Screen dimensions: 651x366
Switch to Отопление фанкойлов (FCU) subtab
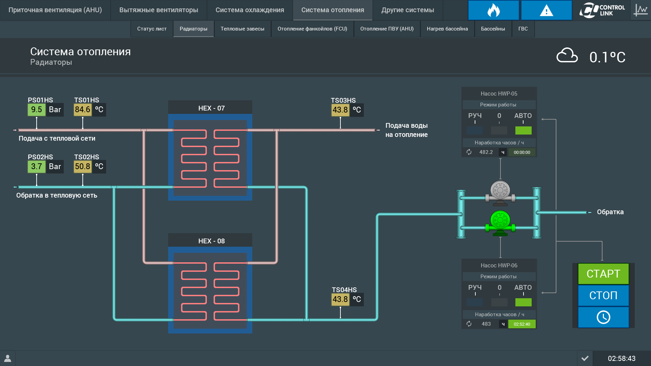312,29
